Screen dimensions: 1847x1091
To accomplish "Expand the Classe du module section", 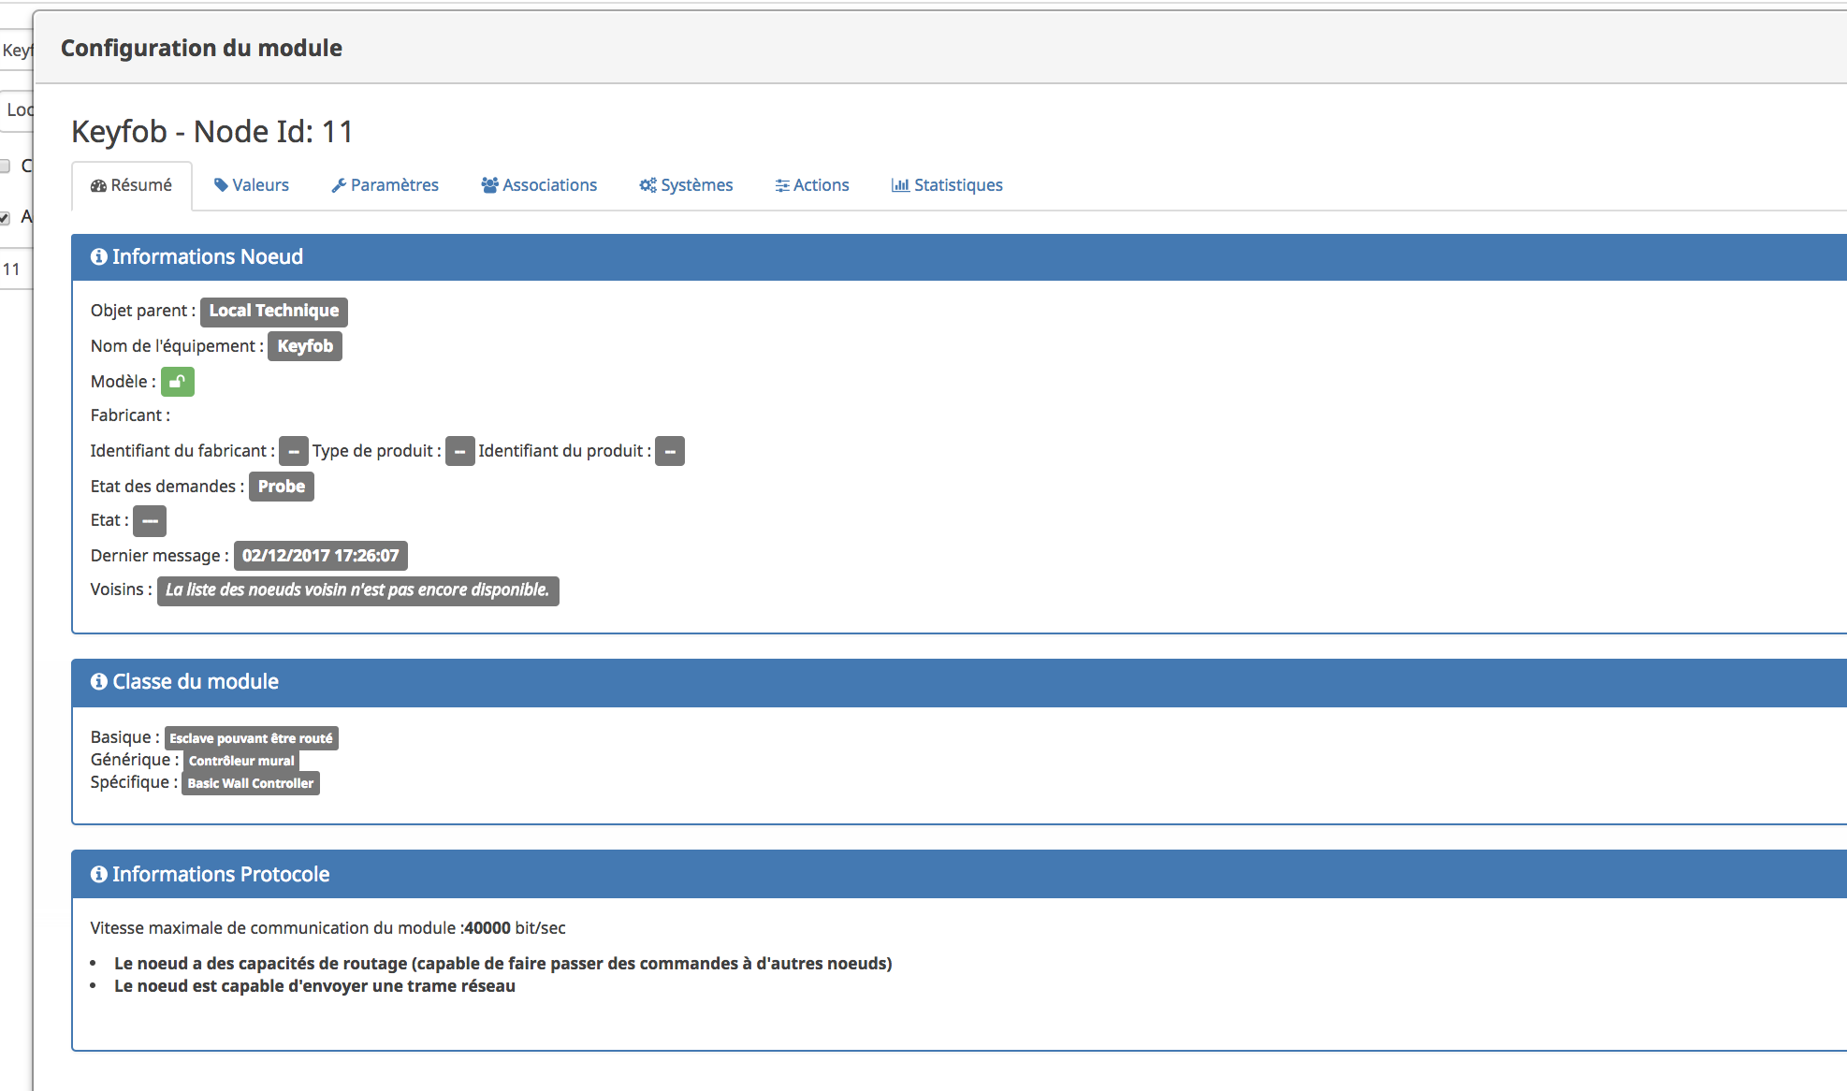I will pos(187,680).
